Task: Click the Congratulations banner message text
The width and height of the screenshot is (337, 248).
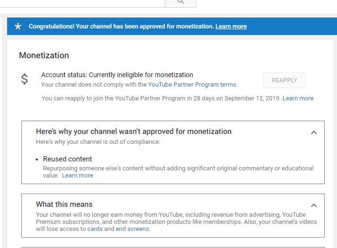Action: tap(121, 26)
